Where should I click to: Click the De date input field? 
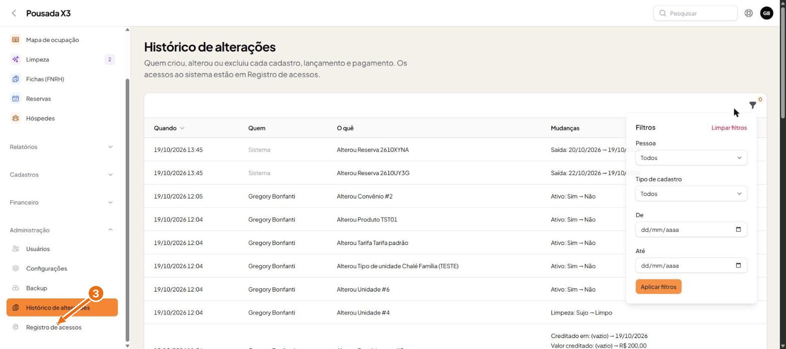coord(691,230)
